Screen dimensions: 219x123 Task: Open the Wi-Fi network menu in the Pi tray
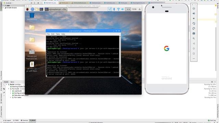point(118,9)
